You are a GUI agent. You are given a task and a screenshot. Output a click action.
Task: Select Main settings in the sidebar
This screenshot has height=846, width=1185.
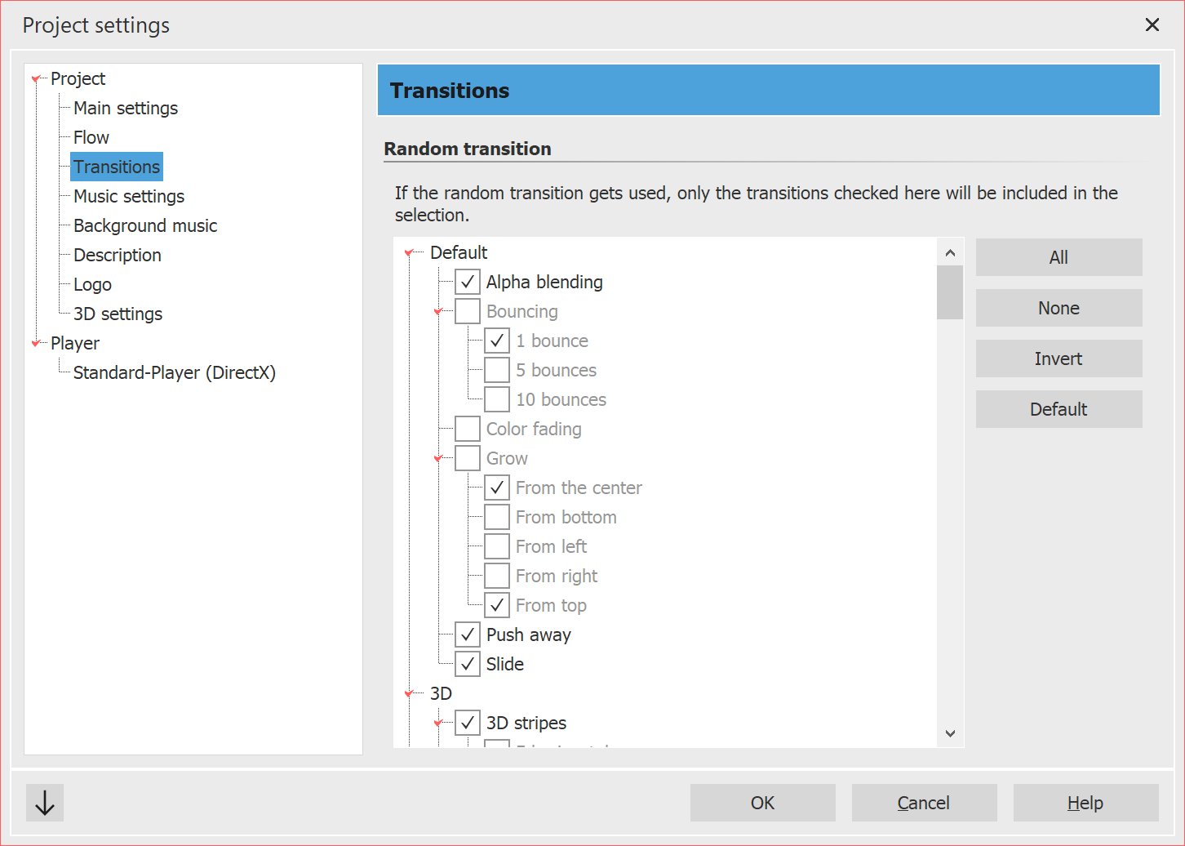[x=125, y=107]
